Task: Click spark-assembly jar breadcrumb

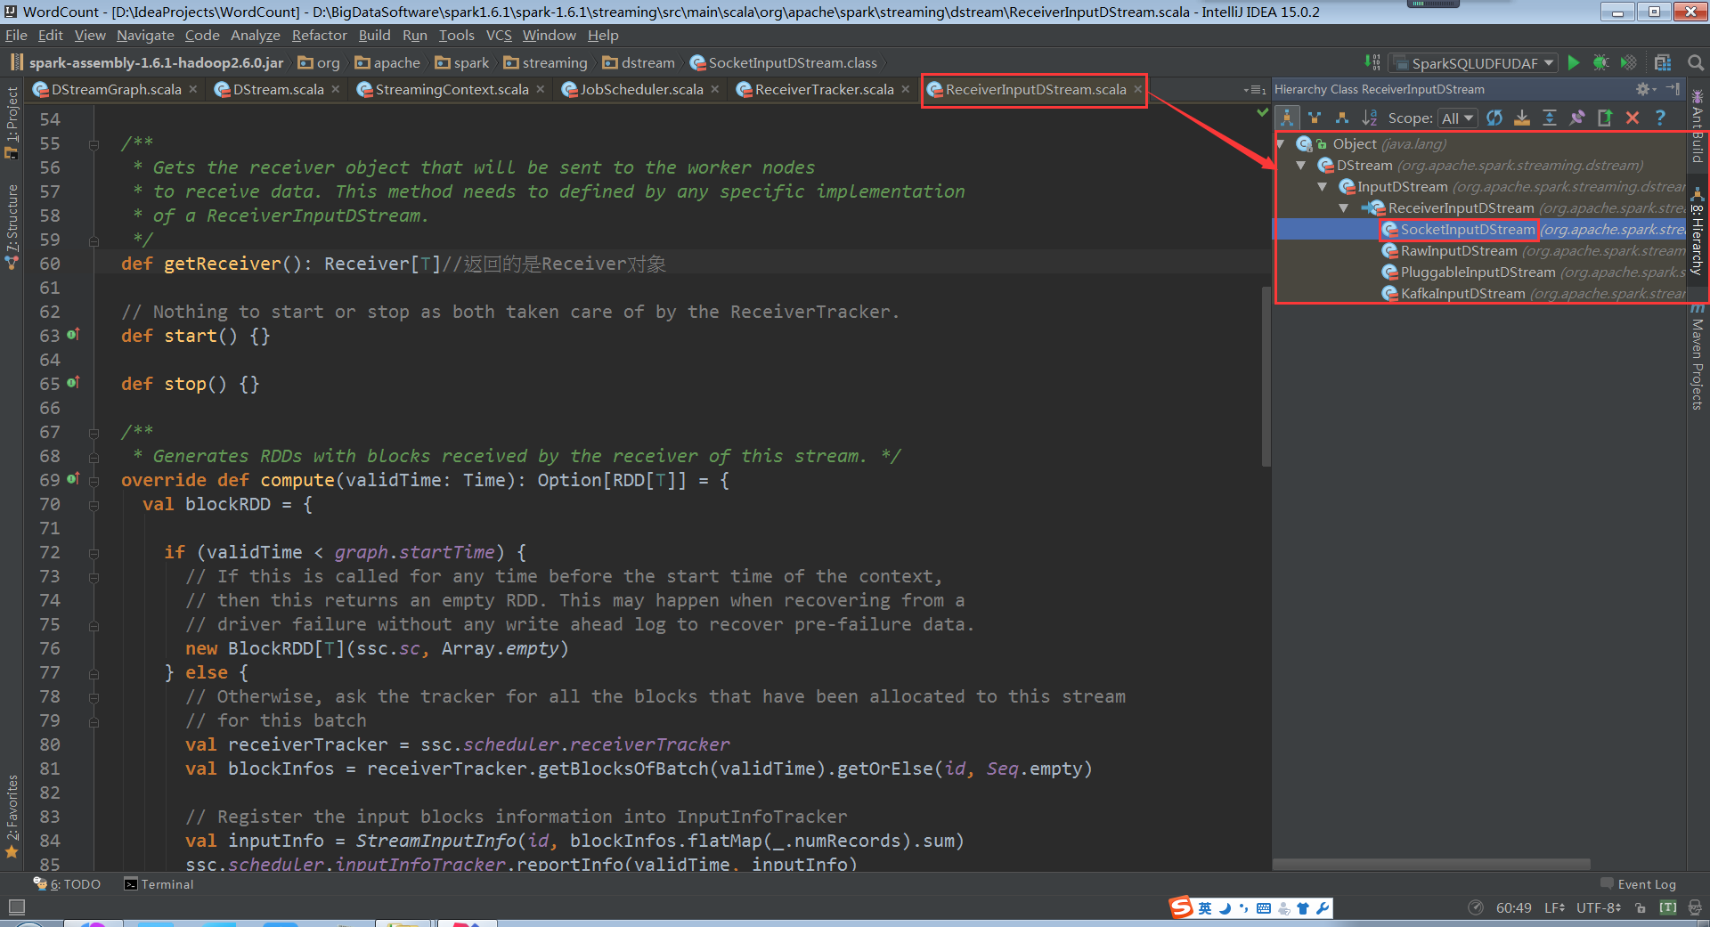Action: pyautogui.click(x=147, y=62)
